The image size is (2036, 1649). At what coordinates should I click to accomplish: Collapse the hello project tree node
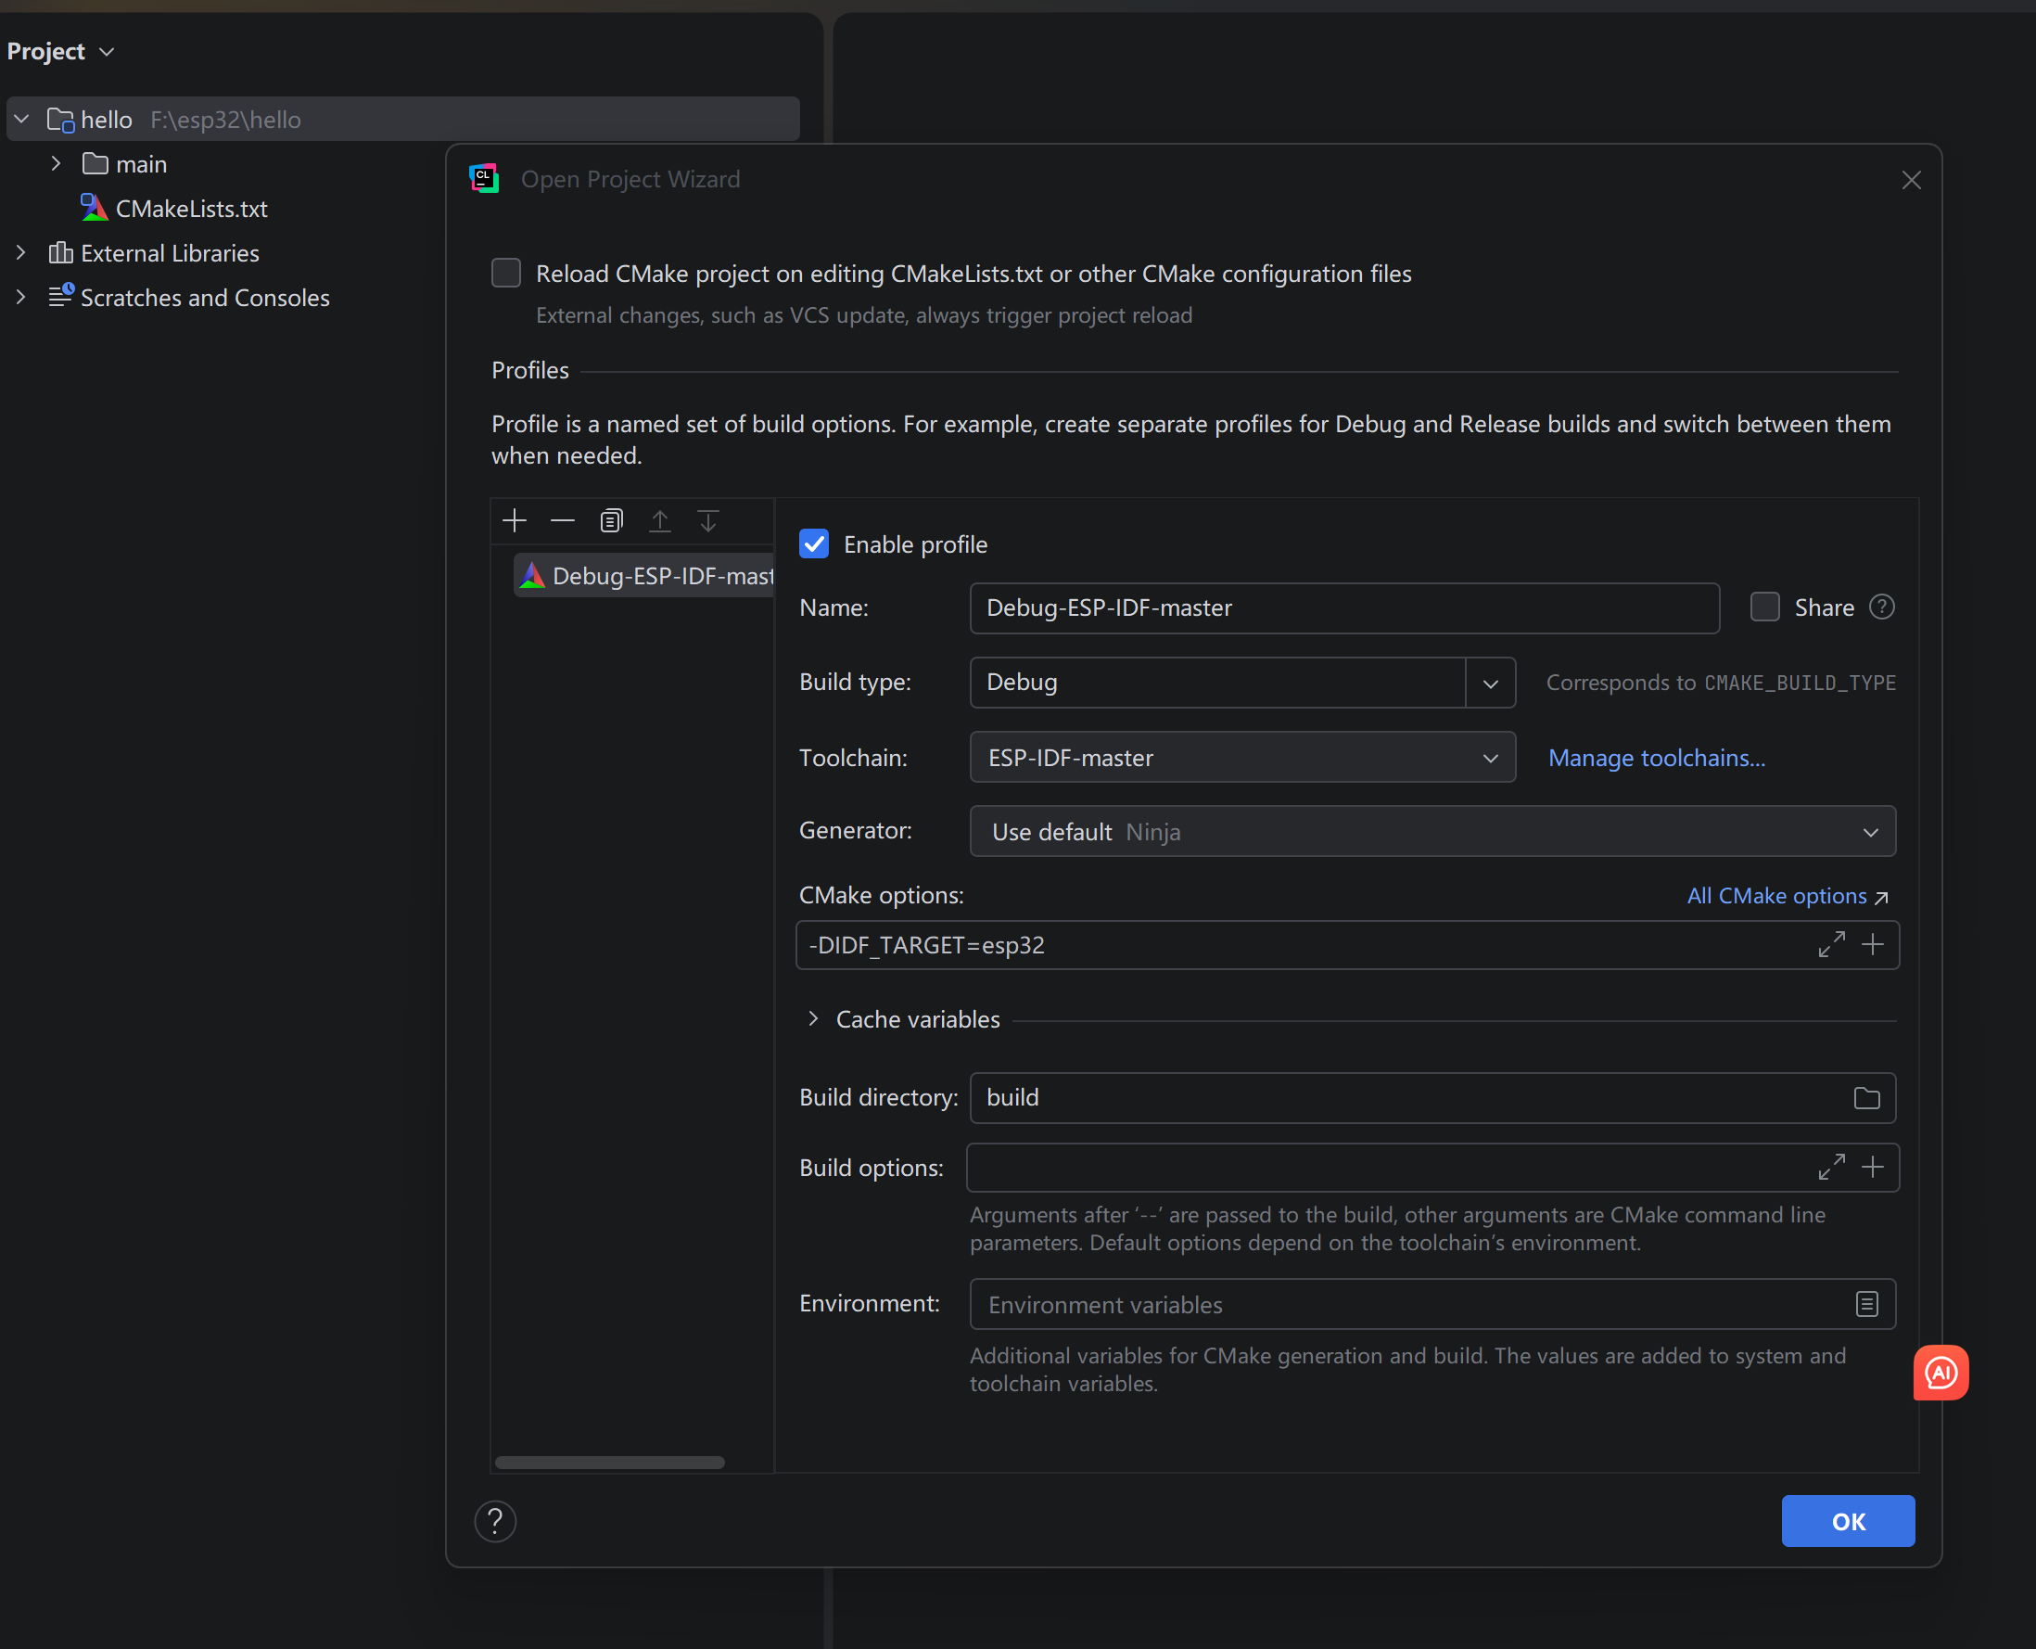click(x=22, y=120)
